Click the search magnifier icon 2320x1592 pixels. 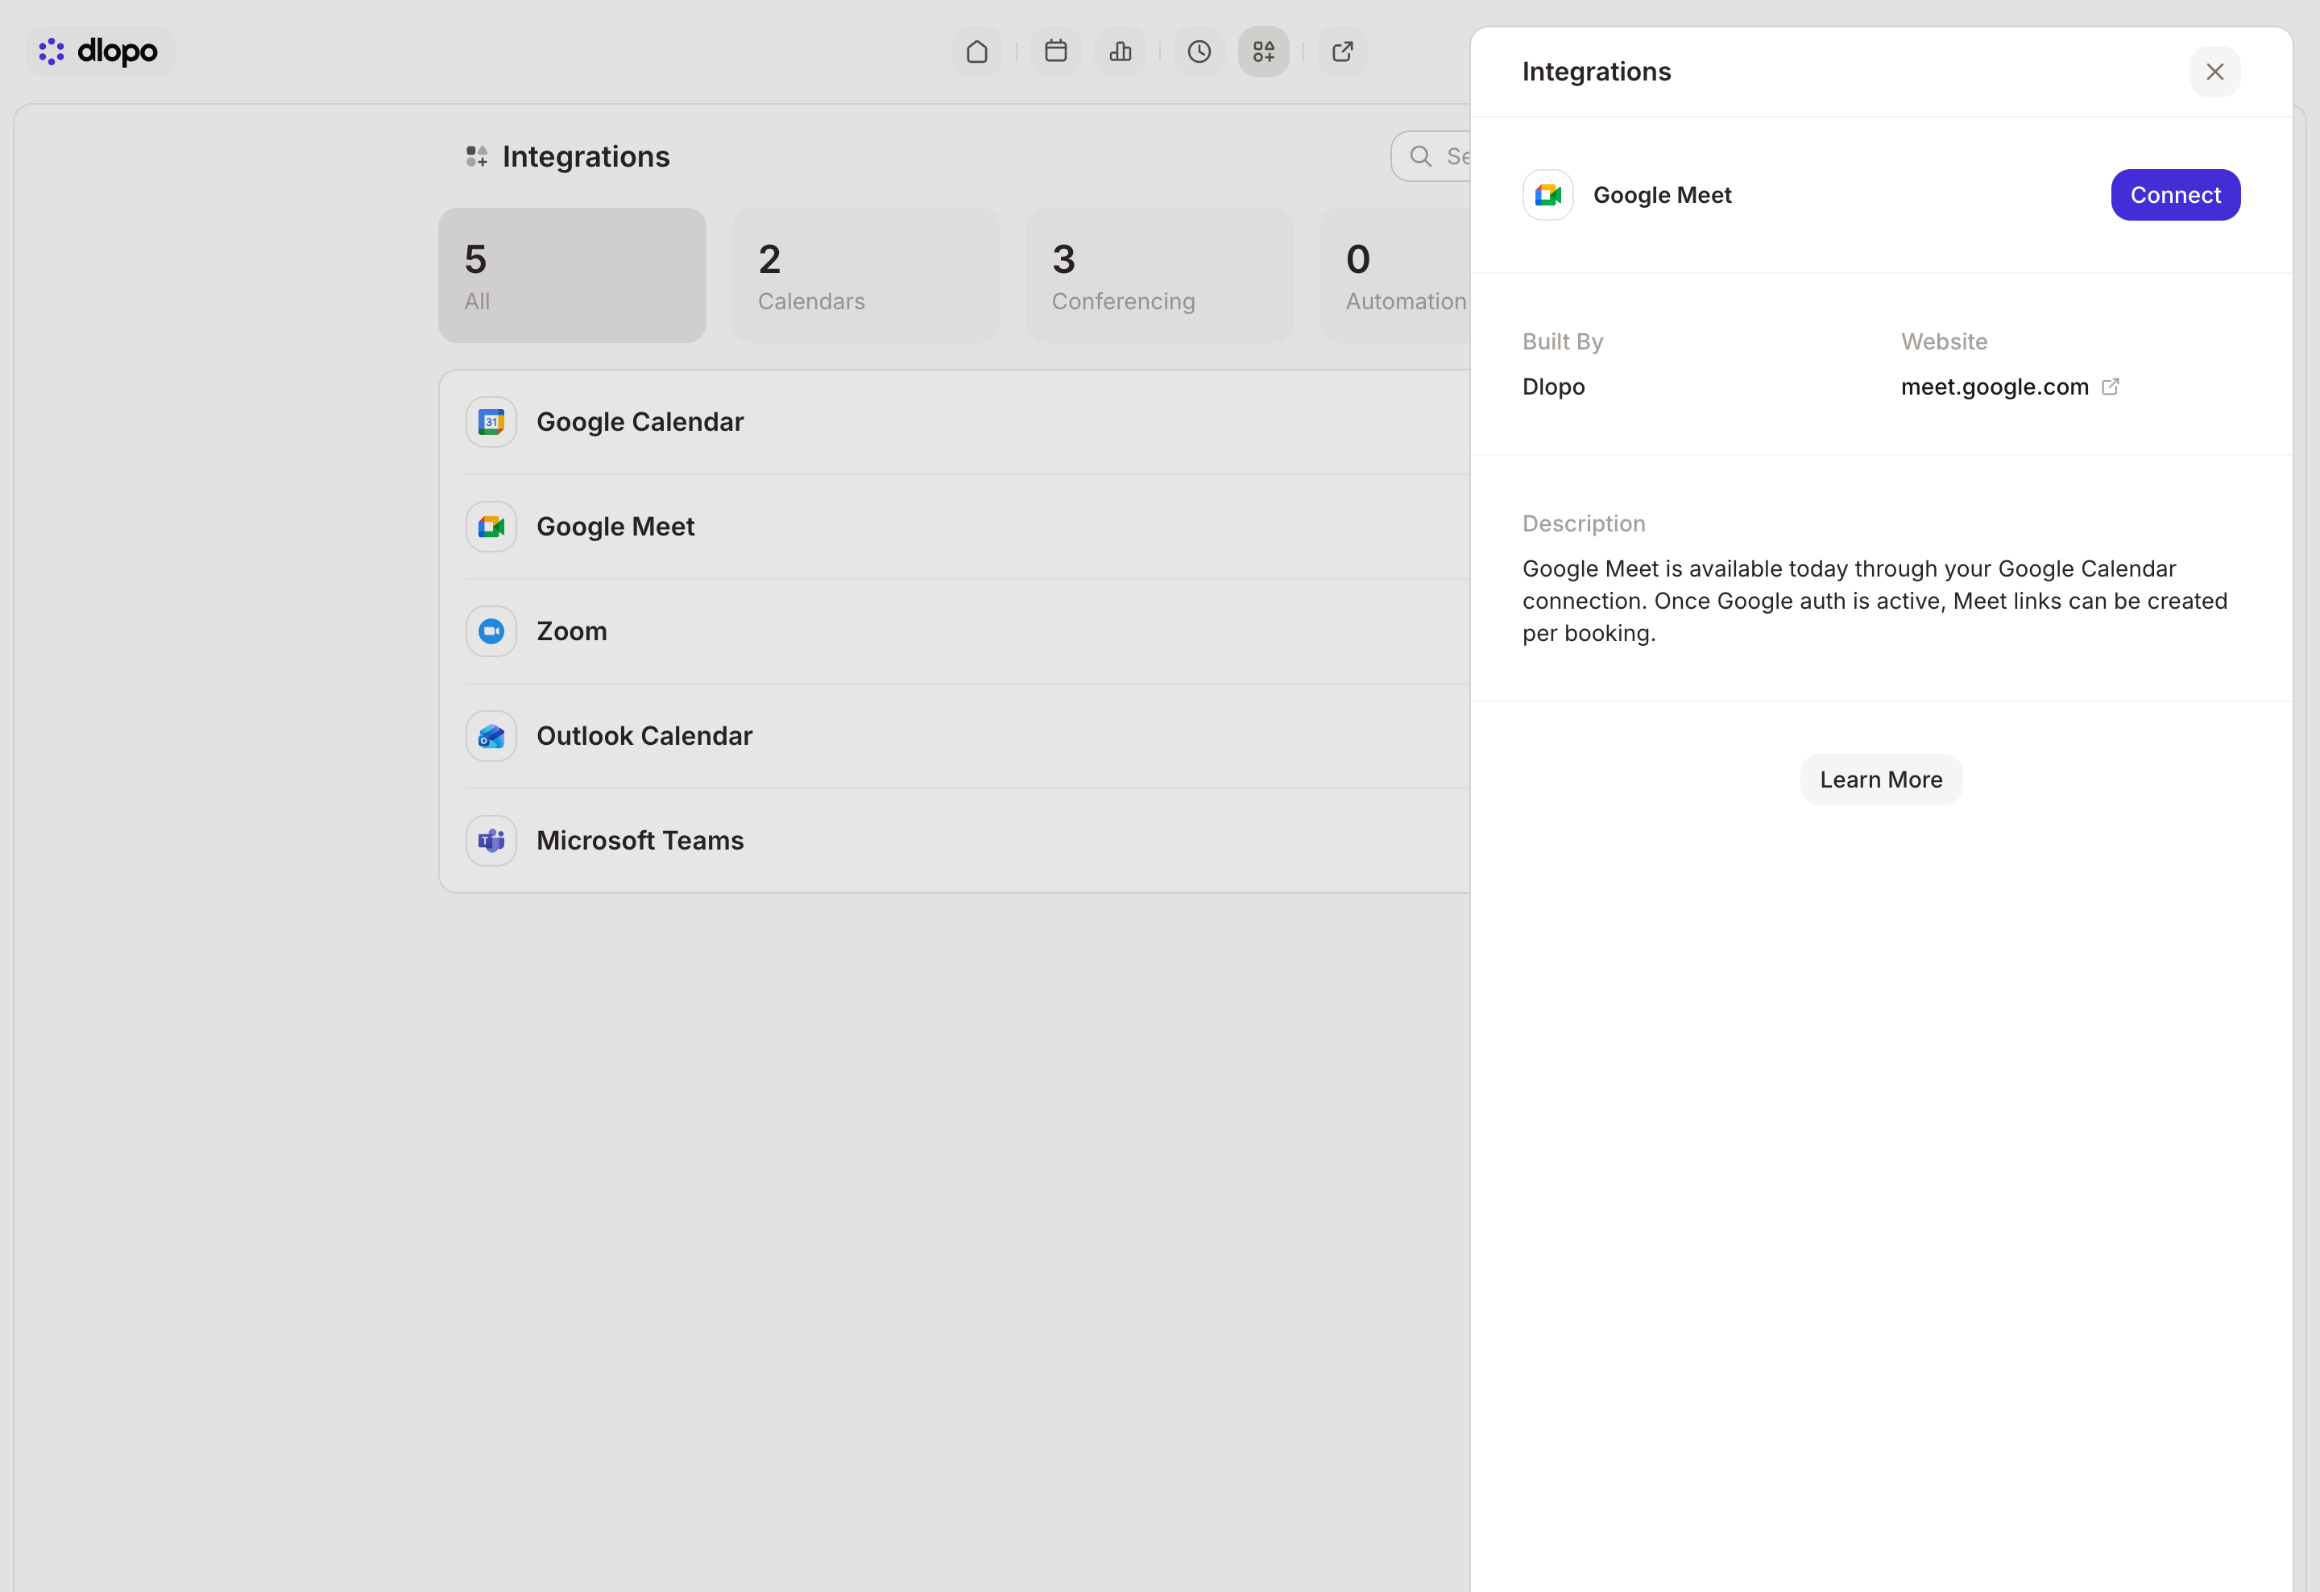(x=1419, y=157)
